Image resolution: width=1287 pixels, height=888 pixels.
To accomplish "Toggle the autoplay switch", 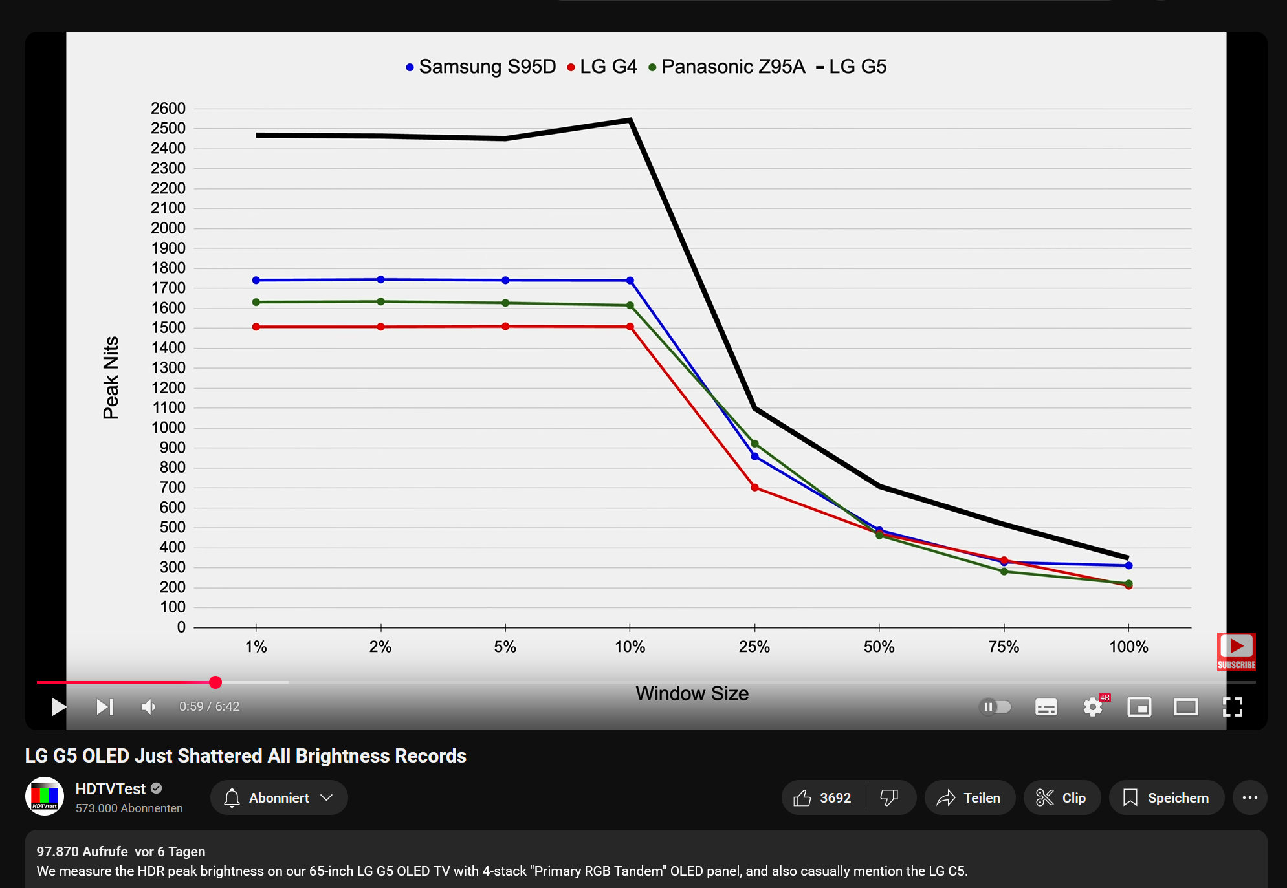I will (x=995, y=707).
